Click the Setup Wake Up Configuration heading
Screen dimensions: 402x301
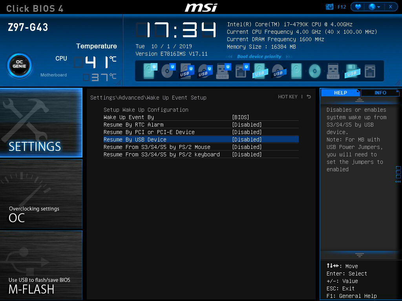pos(146,110)
